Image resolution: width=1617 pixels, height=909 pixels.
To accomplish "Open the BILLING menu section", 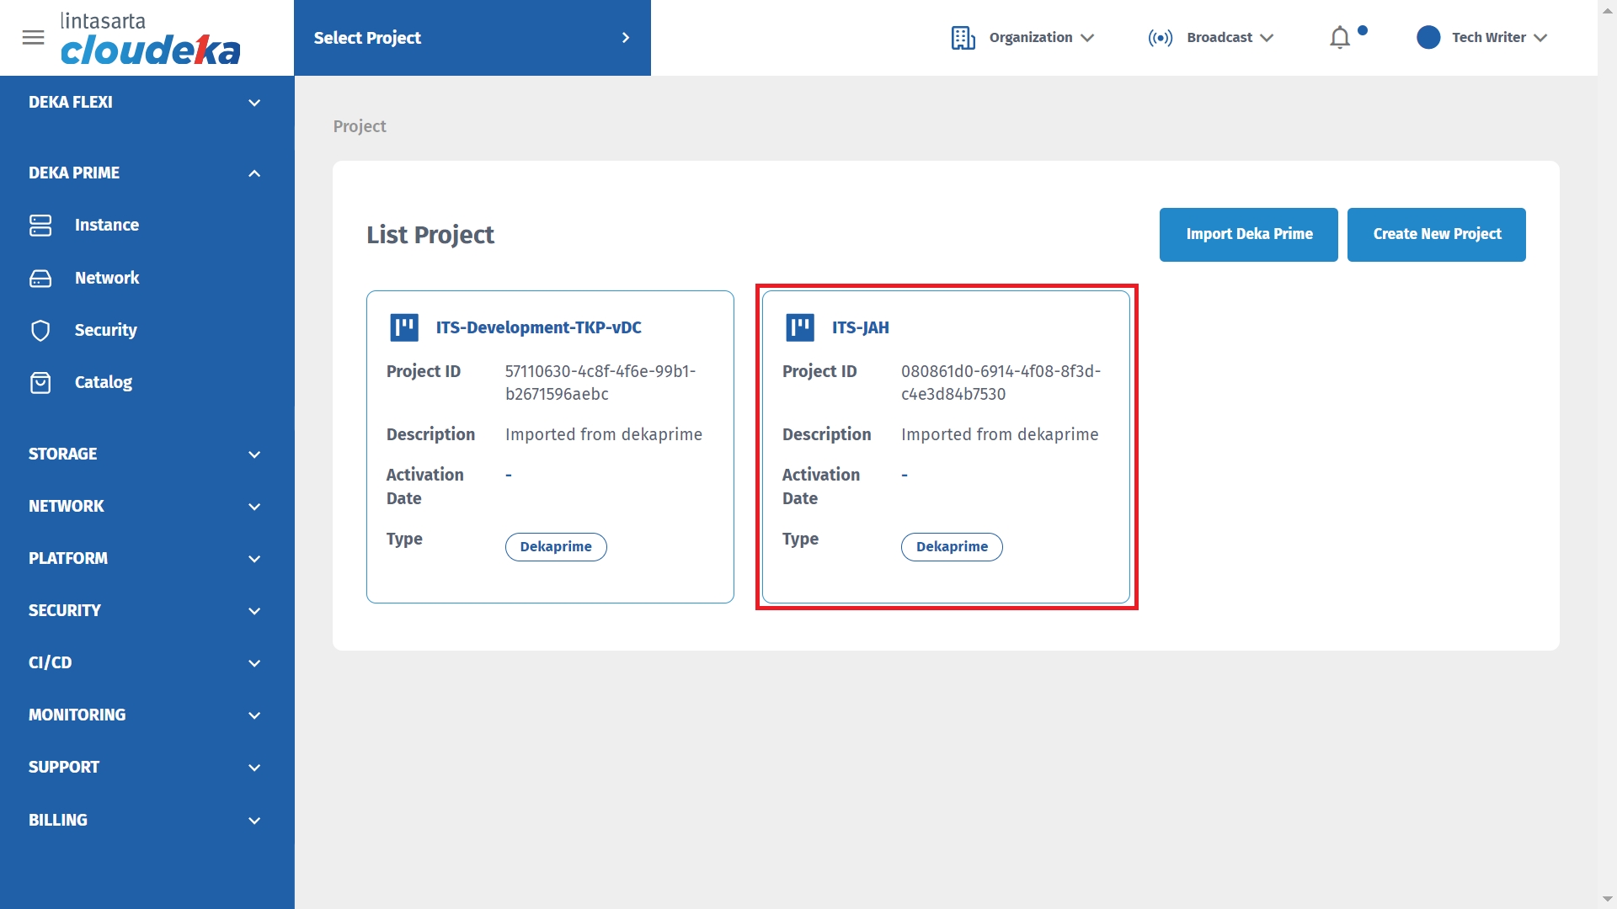I will (254, 821).
